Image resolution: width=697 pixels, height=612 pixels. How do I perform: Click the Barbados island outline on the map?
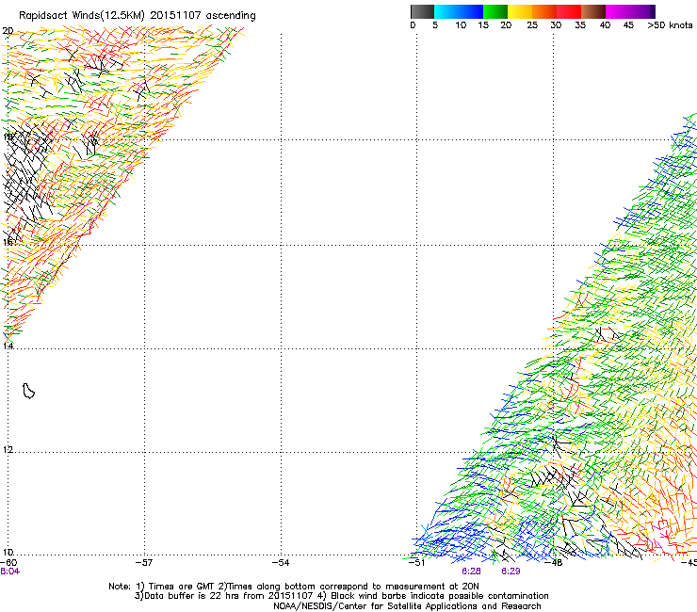28,391
